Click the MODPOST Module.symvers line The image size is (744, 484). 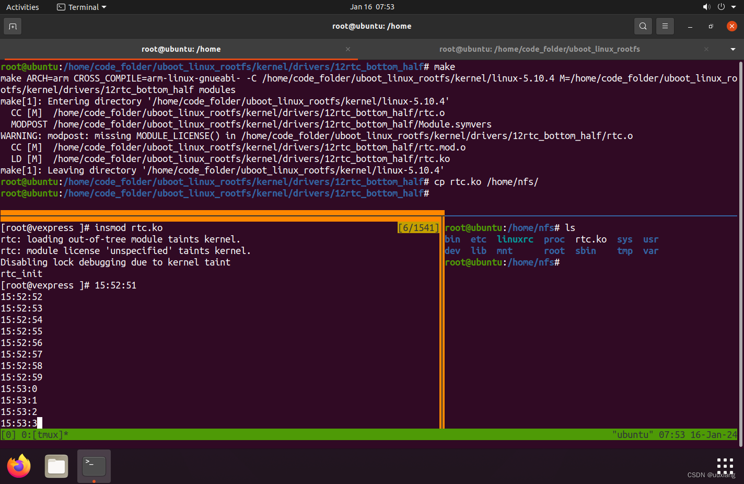[x=251, y=124]
